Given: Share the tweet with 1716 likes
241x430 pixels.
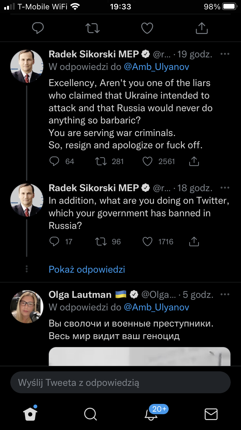Looking at the screenshot, I should point(194,241).
